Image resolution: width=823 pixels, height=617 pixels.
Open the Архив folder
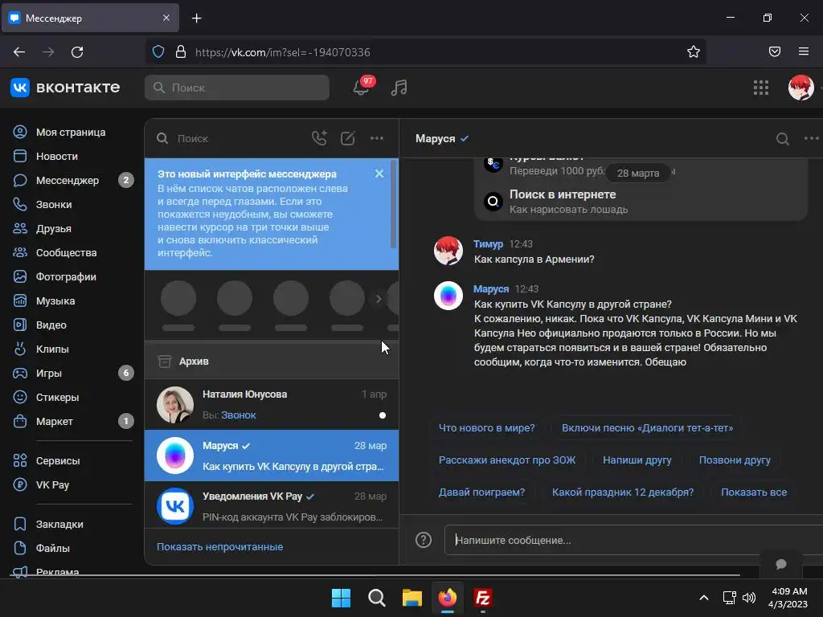(272, 361)
